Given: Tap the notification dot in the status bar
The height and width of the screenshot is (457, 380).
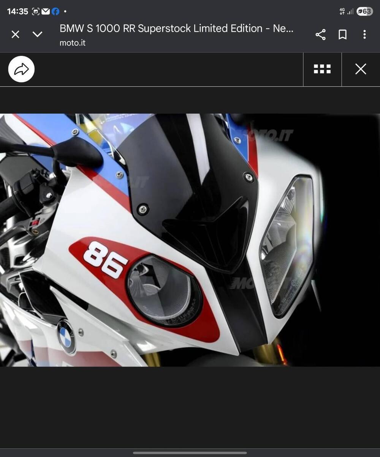Looking at the screenshot, I should pos(65,11).
